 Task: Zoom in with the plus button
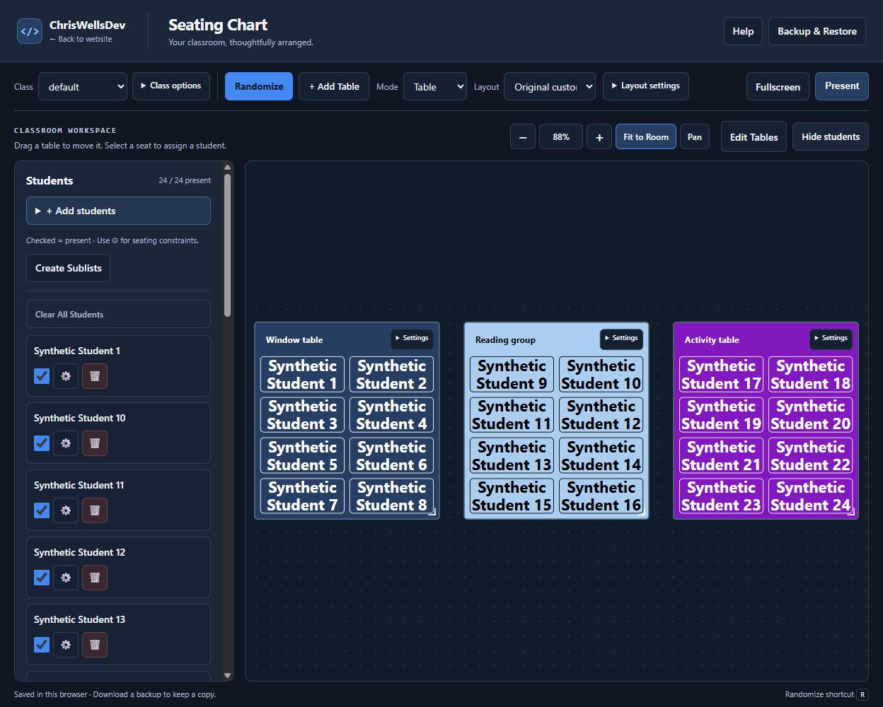coord(599,137)
